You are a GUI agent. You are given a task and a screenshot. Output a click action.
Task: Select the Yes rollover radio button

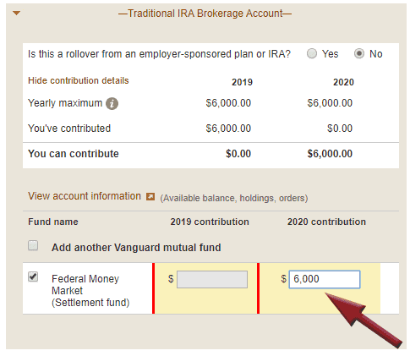(x=312, y=53)
